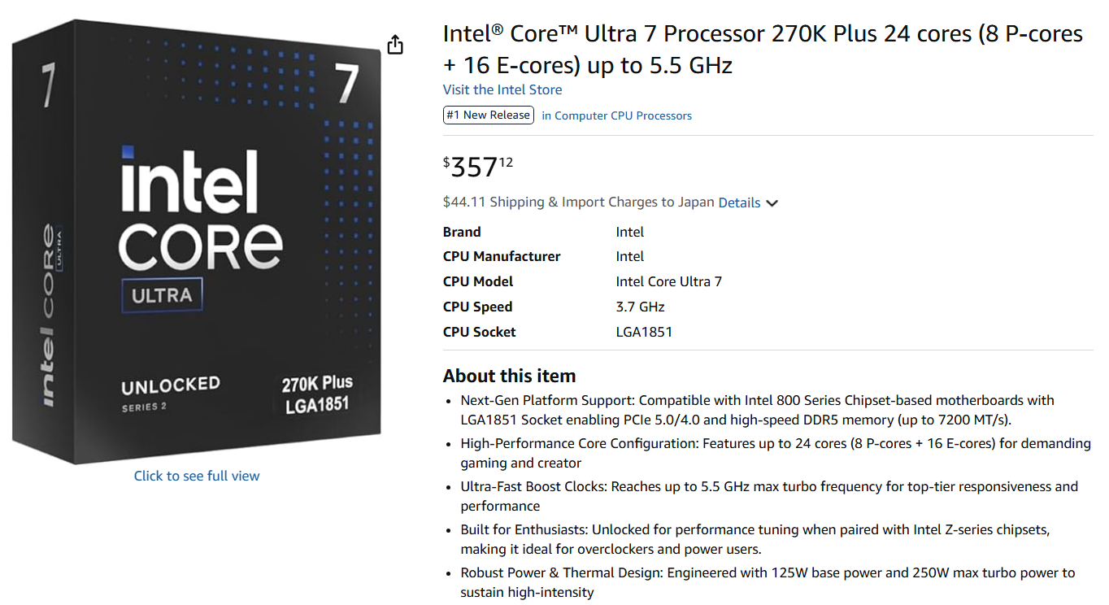The width and height of the screenshot is (1109, 605).
Task: Visit the Intel Store link
Action: pos(502,89)
